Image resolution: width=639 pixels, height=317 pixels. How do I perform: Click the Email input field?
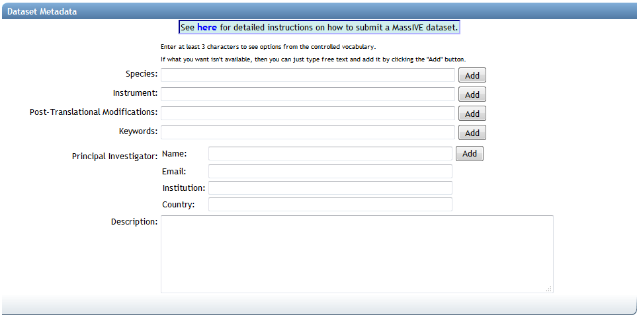[330, 172]
